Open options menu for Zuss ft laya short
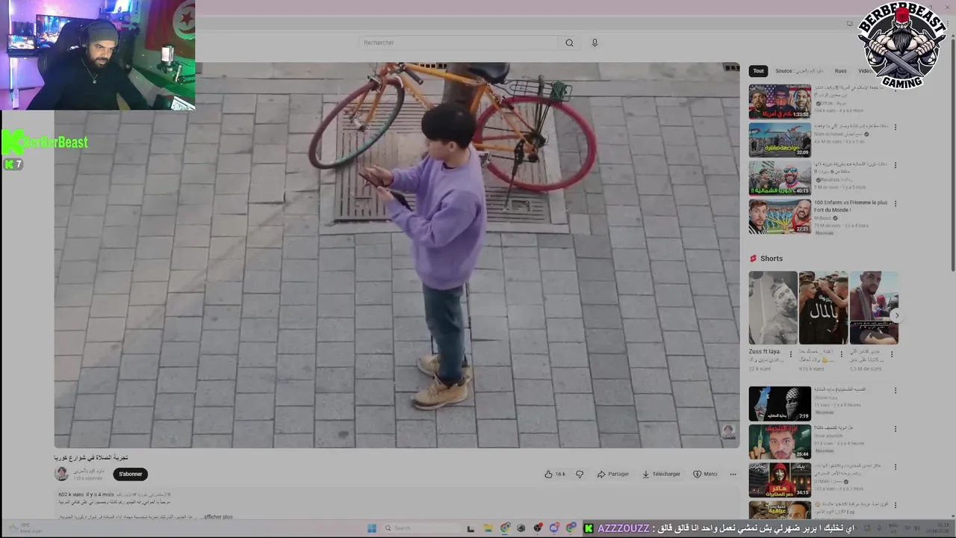 pos(791,354)
